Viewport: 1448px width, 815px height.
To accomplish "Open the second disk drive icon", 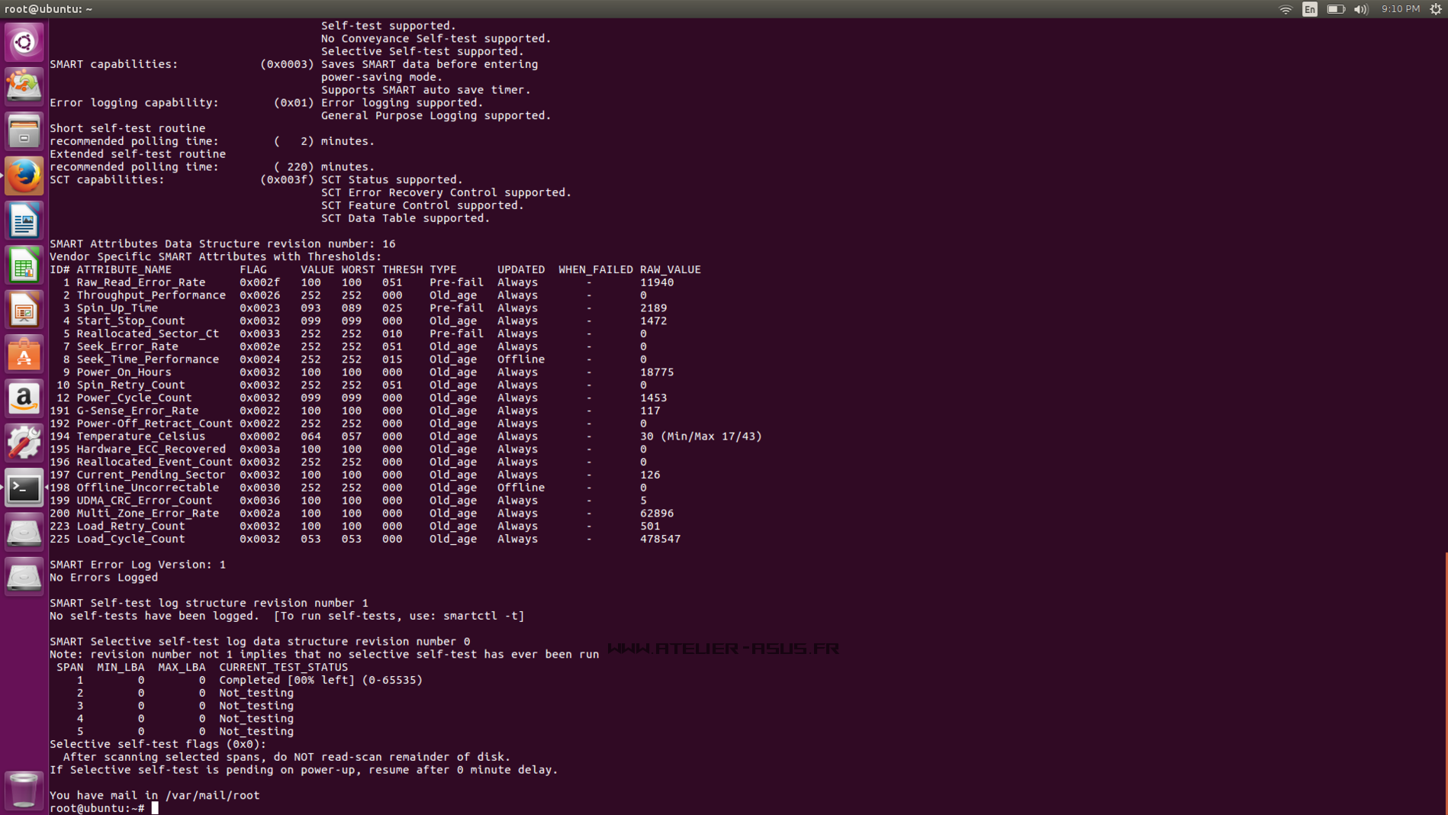I will (x=24, y=578).
